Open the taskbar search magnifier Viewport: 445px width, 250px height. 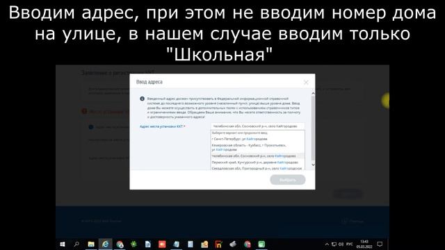(x=76, y=244)
